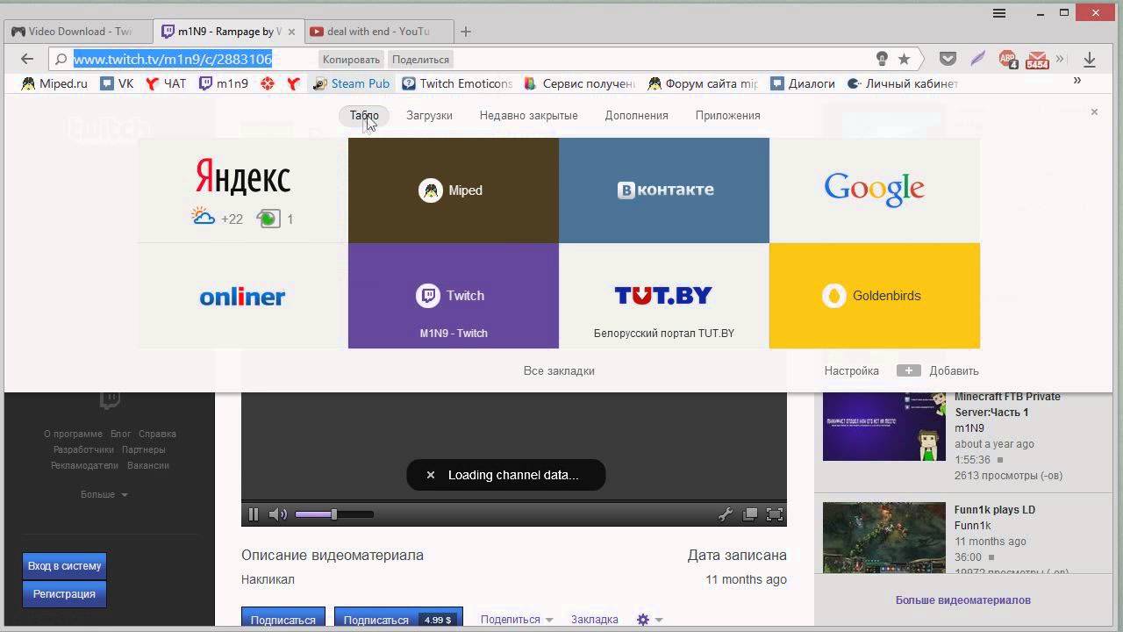Click Добавить to add a tile

click(938, 370)
